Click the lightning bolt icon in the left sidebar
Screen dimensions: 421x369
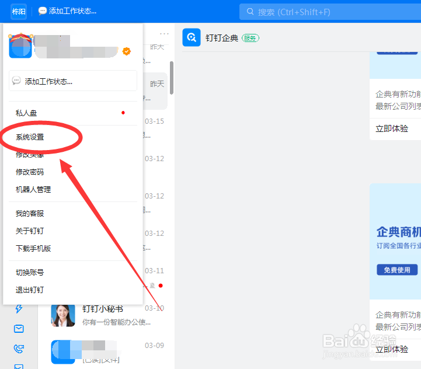point(19,309)
